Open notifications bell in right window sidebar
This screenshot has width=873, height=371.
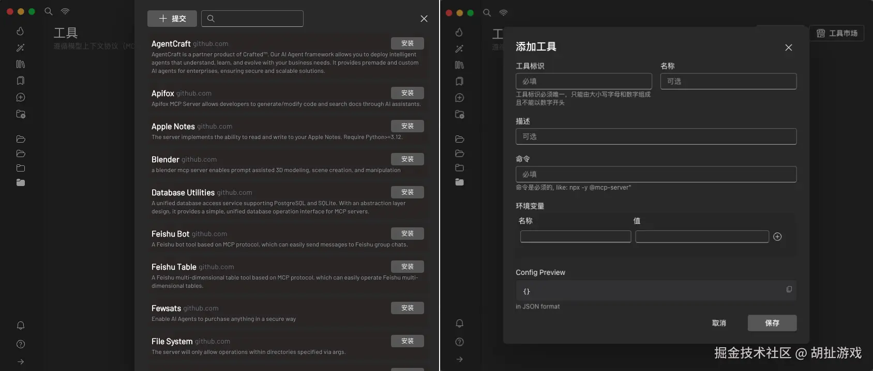pyautogui.click(x=459, y=323)
